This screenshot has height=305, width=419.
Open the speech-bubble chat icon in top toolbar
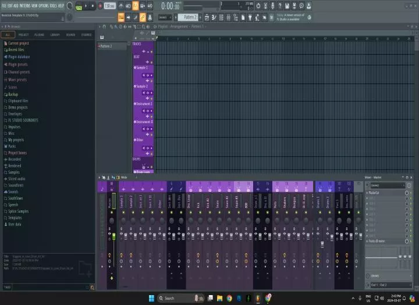point(301,6)
